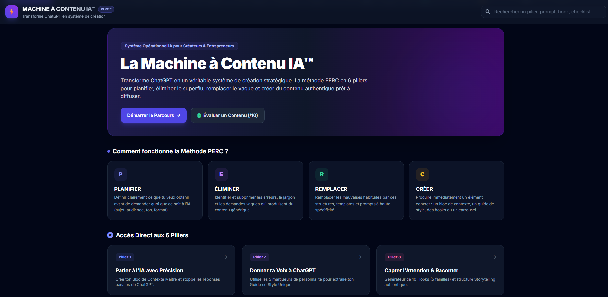The height and width of the screenshot is (297, 608).
Task: Click the ÉLIMINER card heading
Action: click(227, 189)
